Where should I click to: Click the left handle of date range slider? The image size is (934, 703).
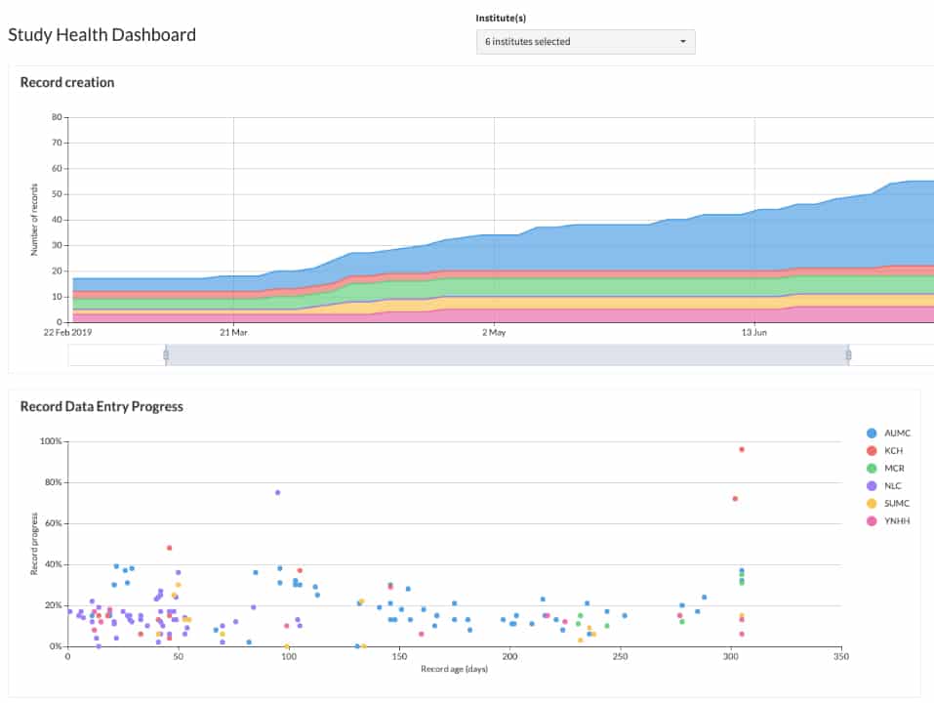[x=166, y=355]
